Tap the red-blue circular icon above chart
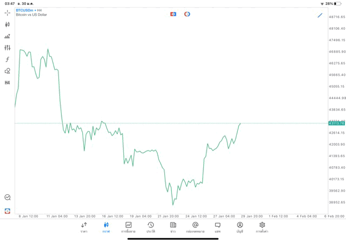 coord(187,14)
